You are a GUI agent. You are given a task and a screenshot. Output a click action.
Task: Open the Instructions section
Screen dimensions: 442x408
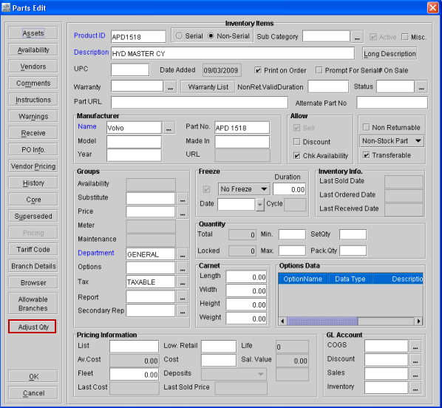click(33, 100)
